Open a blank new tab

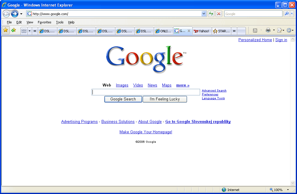coord(241,31)
